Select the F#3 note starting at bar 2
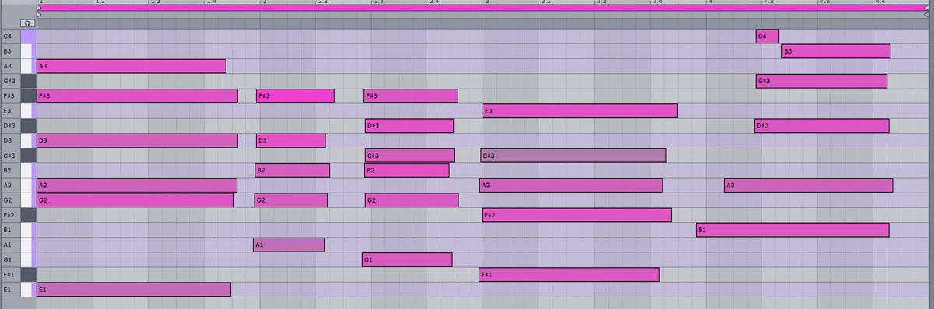934x309 pixels. click(295, 95)
